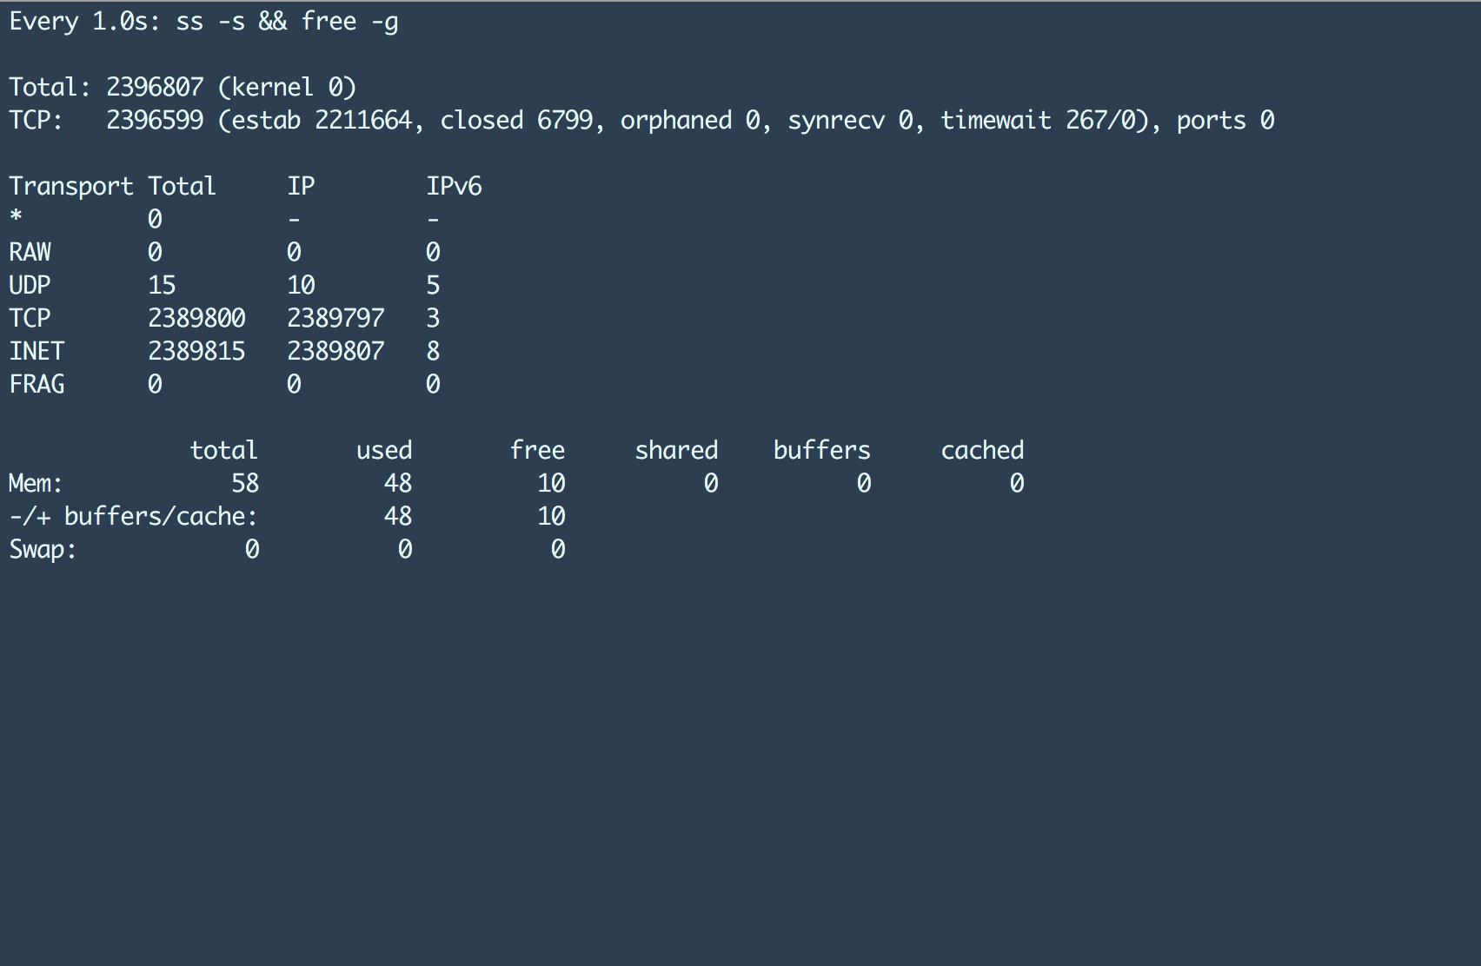The image size is (1481, 966).
Task: Click INET IP value 2389807
Action: tap(335, 351)
